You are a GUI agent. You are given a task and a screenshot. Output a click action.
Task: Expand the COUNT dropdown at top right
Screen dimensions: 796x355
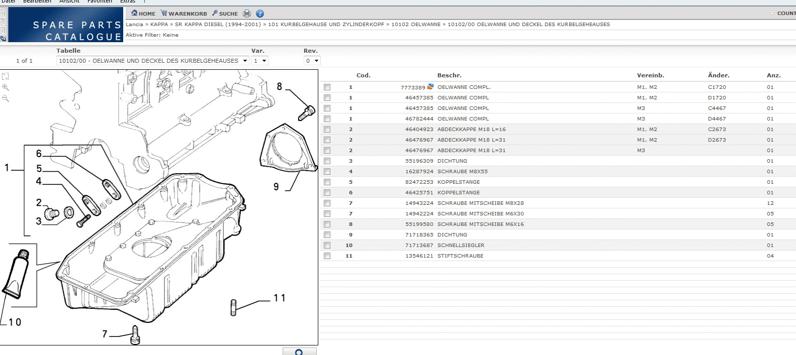(x=782, y=14)
